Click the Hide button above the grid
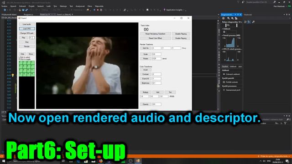This screenshot has height=164, width=292. [x=22, y=54]
